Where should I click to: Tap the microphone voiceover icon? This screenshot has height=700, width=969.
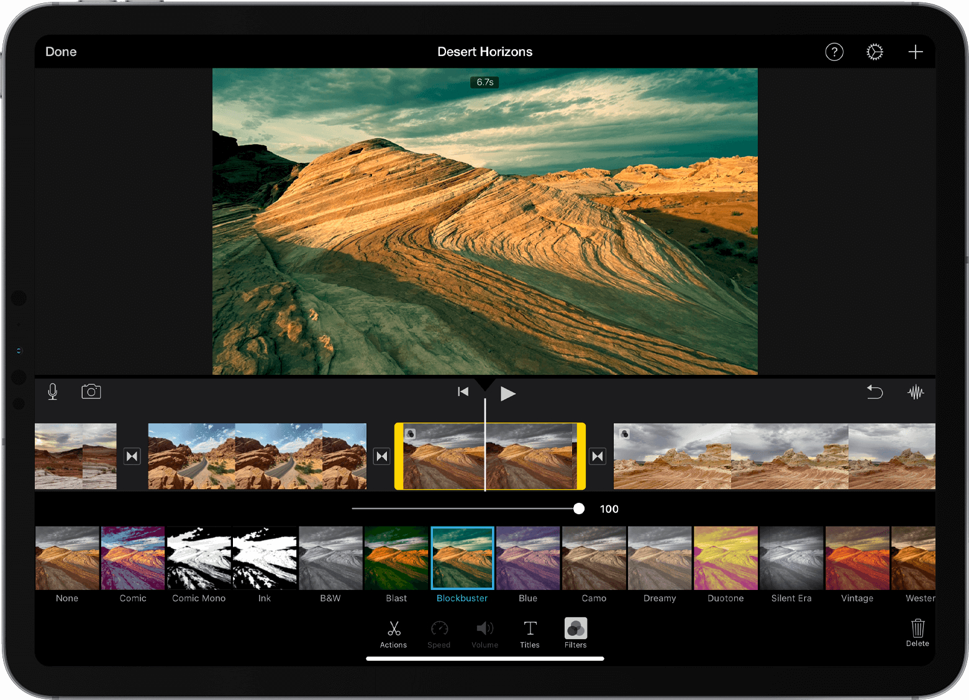click(x=53, y=392)
